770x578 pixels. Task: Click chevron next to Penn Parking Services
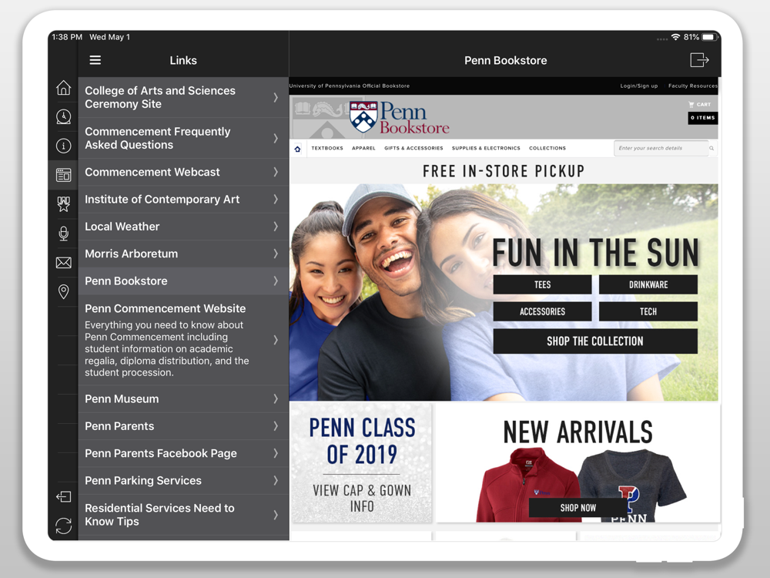(x=276, y=480)
